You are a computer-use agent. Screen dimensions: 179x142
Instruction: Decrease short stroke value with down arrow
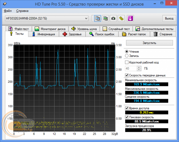[x=139, y=70]
